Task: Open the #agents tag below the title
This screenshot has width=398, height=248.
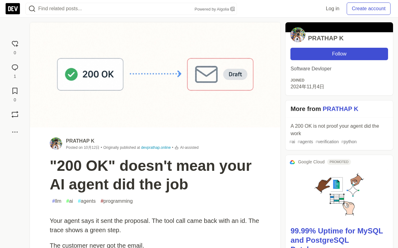Action: pos(87,201)
